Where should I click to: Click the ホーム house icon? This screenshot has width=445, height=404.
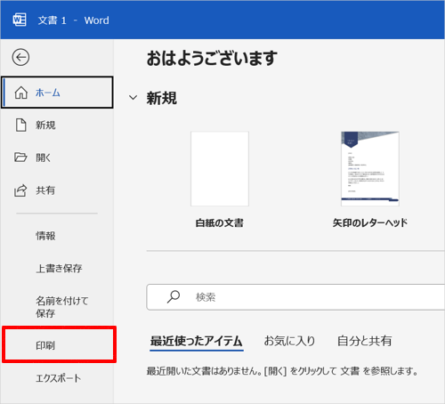point(20,93)
